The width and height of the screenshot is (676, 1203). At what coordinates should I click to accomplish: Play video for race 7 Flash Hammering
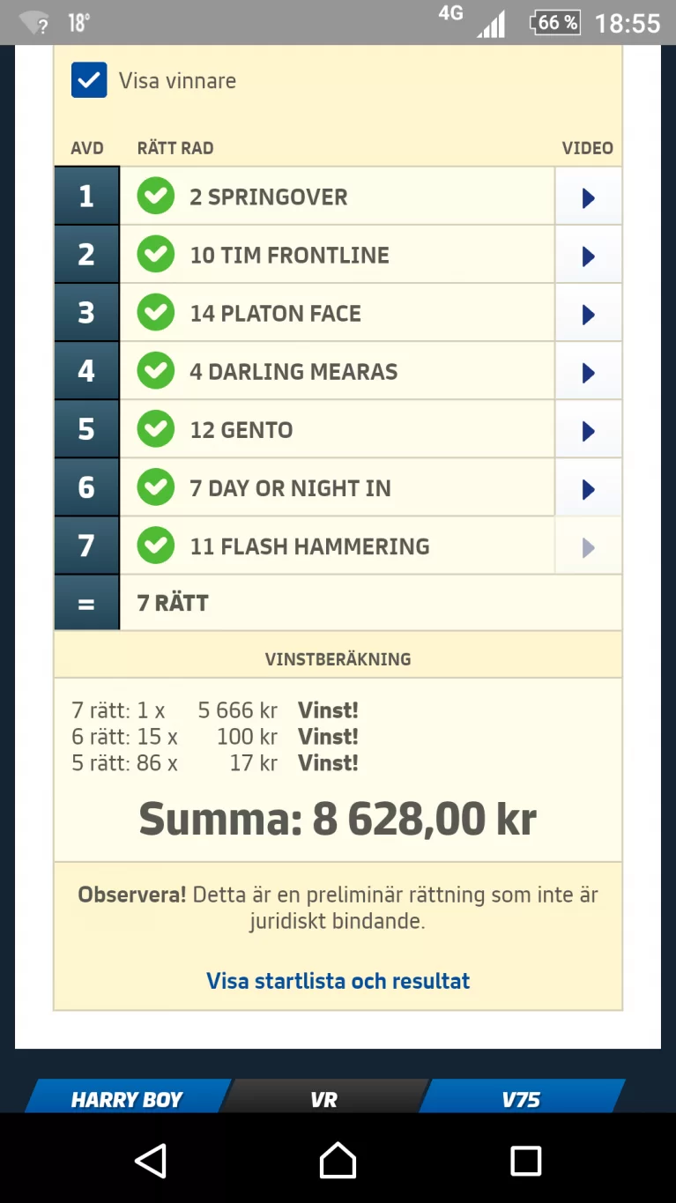[x=588, y=547]
